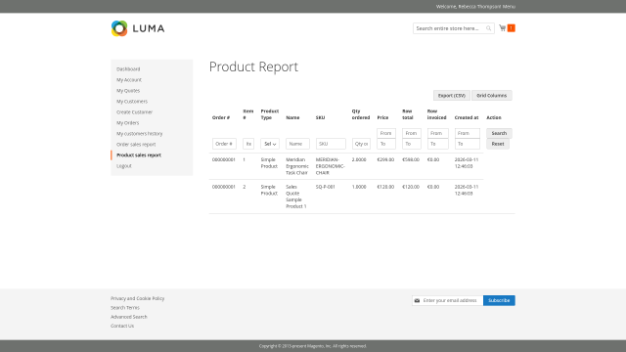Screen dimensions: 626x352
Task: Click the €299.00 price cell
Action: pos(385,159)
